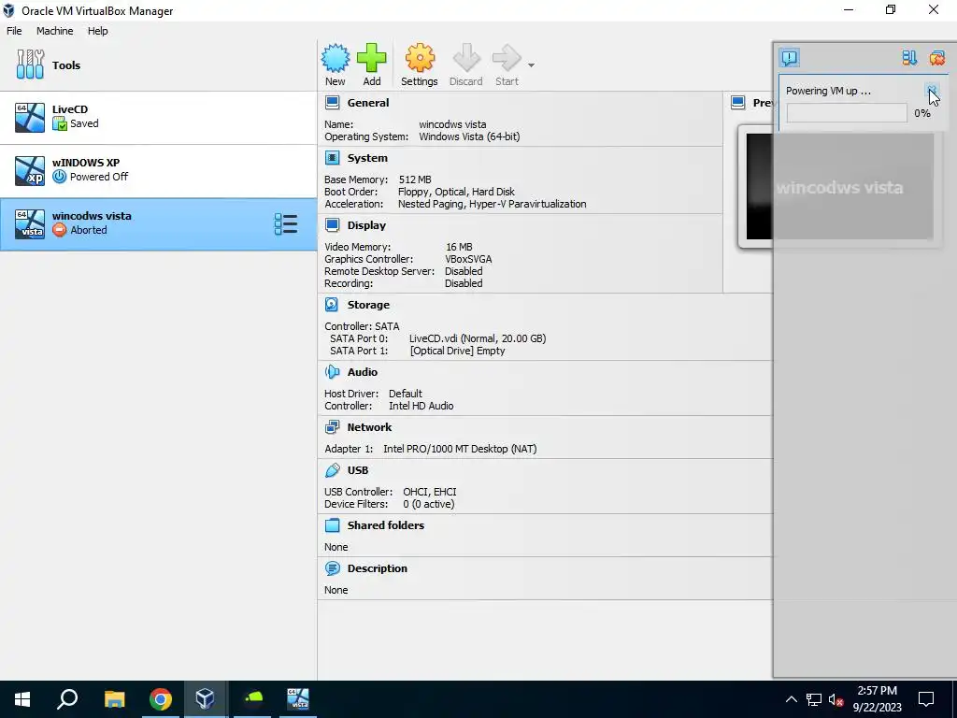The height and width of the screenshot is (718, 957).
Task: Click the Saved status icon under LiveCD
Action: [x=59, y=123]
